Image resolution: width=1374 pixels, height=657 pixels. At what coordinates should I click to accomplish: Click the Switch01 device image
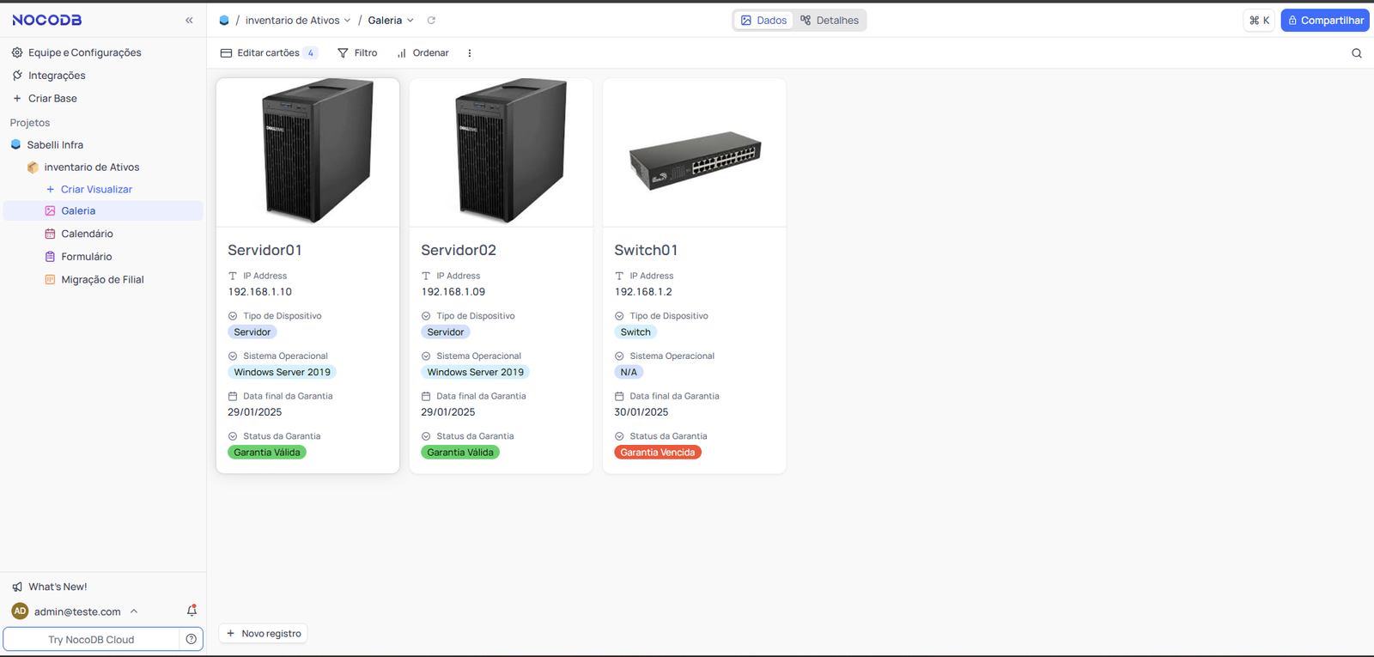click(694, 161)
